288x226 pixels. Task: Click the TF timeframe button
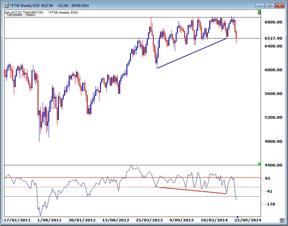point(282,220)
